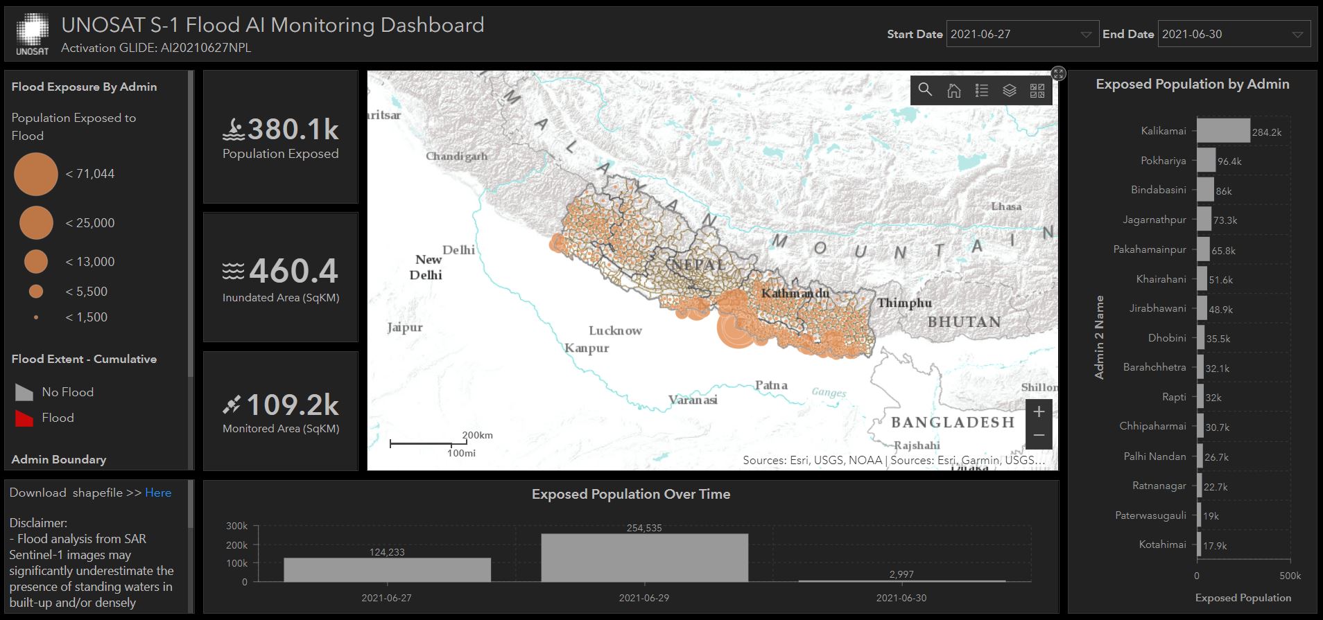Open the map layers panel

(1009, 90)
